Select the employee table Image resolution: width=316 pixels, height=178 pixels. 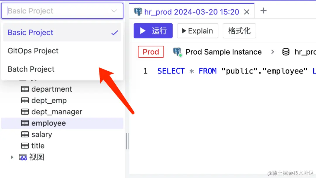62,123
